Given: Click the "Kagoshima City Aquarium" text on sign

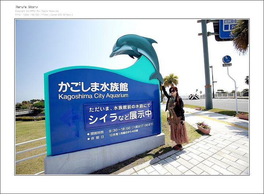Looking at the screenshot, I should [x=93, y=96].
